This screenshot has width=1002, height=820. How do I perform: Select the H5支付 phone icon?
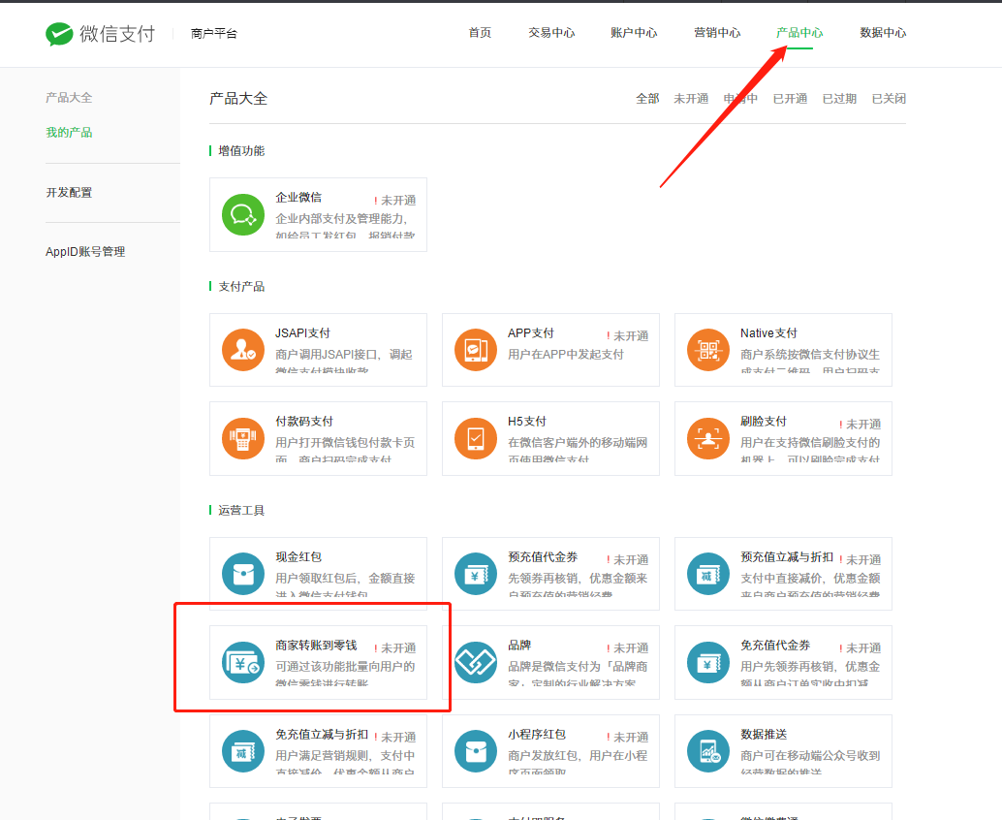pos(475,438)
